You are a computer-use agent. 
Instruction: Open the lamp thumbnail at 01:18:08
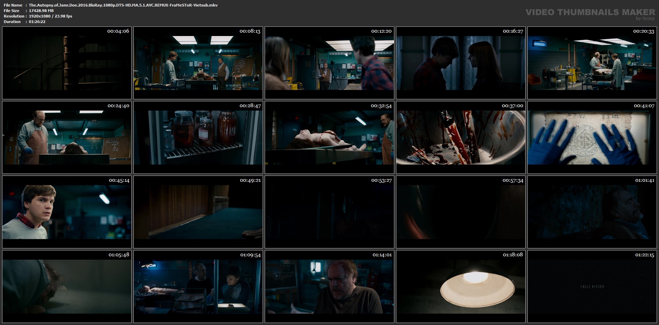[461, 287]
